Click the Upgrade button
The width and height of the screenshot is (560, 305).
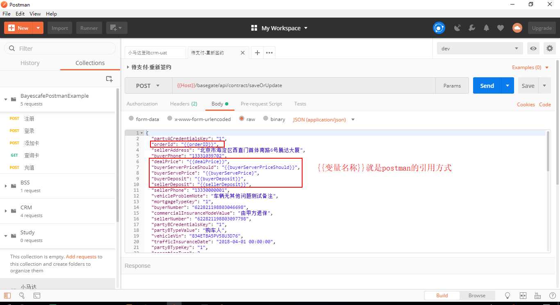[x=542, y=28]
